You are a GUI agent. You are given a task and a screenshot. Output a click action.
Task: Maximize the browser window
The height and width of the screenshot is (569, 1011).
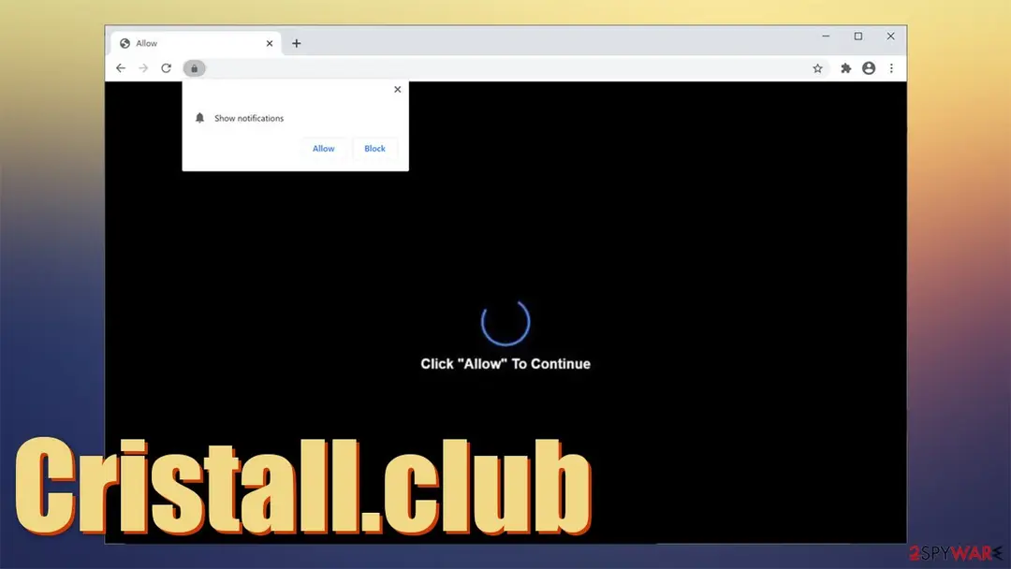click(x=858, y=36)
